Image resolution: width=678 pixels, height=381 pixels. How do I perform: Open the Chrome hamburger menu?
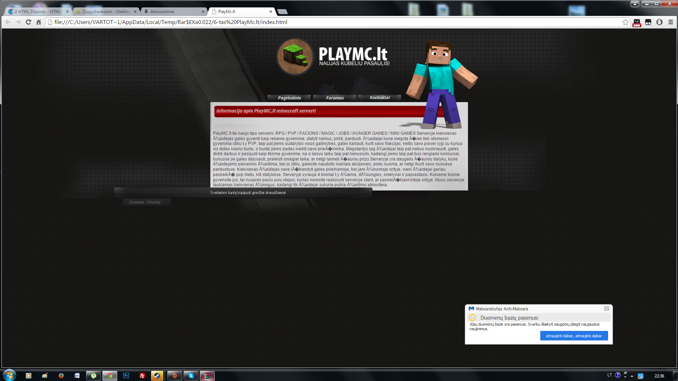pos(671,22)
